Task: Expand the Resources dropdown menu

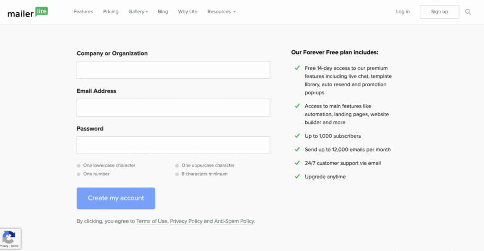Action: point(221,12)
